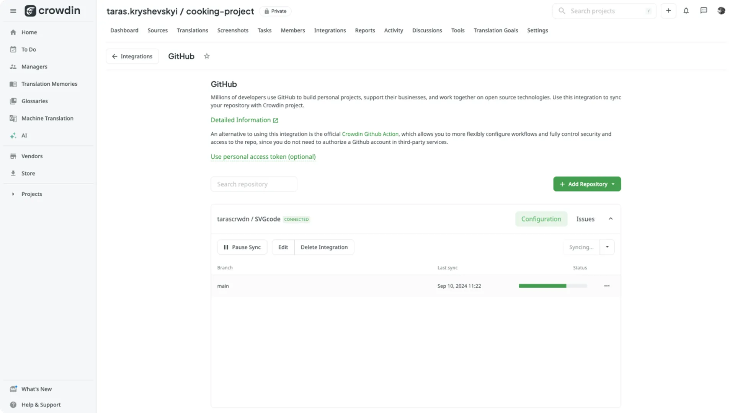
Task: Collapse the SVGcode repository panel
Action: point(611,219)
